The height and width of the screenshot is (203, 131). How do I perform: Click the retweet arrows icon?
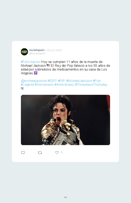click(x=40, y=153)
